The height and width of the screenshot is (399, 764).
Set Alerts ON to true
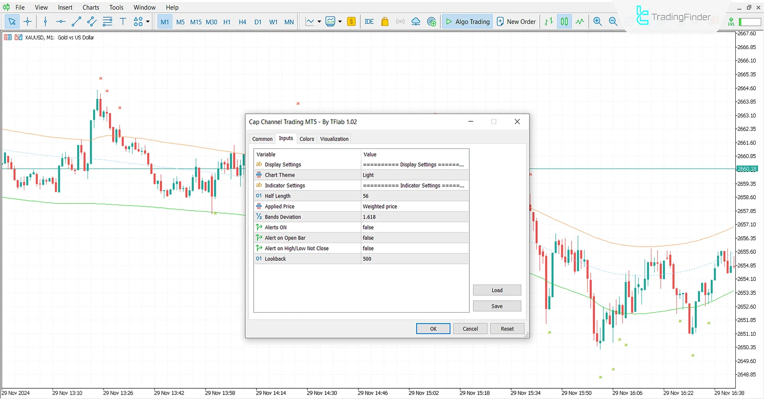(414, 227)
